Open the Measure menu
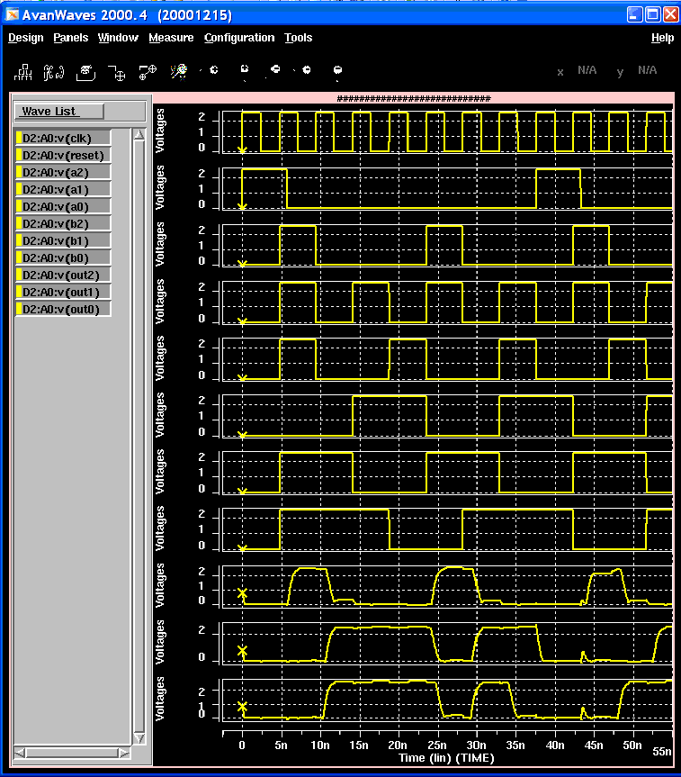This screenshot has width=681, height=777. 171,38
